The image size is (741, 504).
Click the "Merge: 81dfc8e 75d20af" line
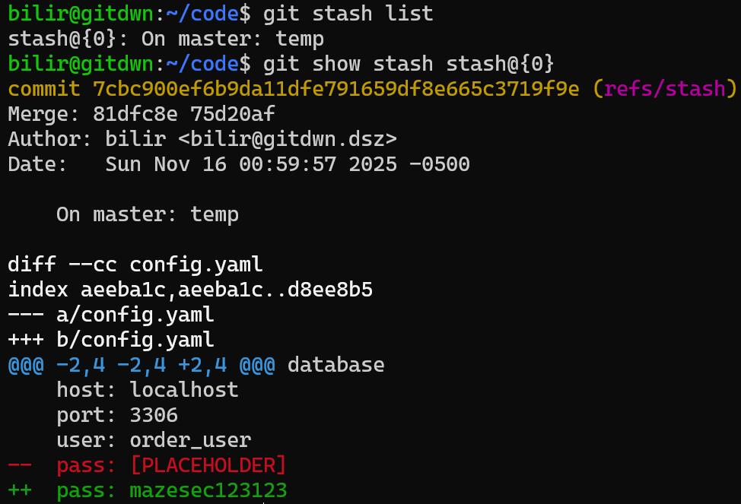point(142,114)
